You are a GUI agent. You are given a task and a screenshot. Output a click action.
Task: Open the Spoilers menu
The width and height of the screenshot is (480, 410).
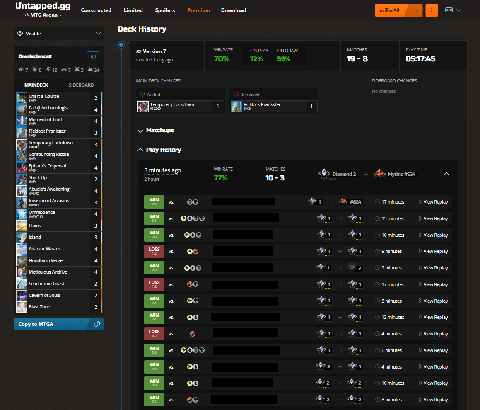point(165,10)
